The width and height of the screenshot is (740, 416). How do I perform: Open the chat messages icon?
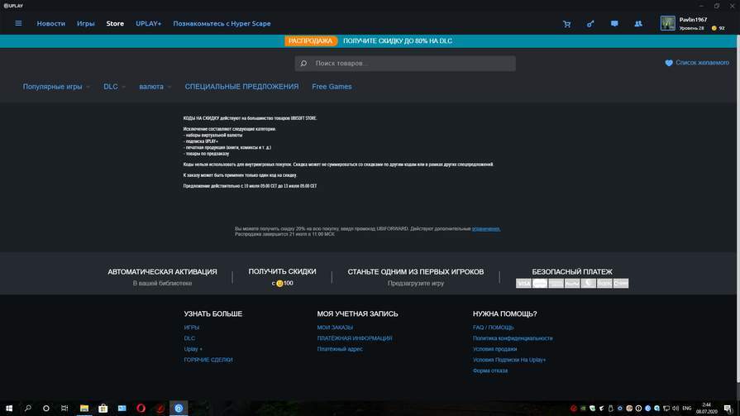pyautogui.click(x=614, y=24)
